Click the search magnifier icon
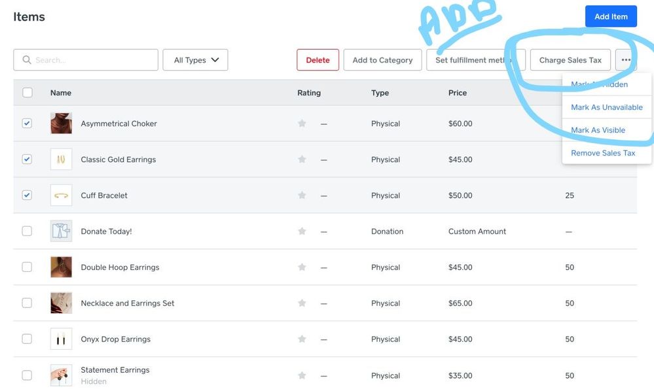Image resolution: width=654 pixels, height=391 pixels. pyautogui.click(x=27, y=60)
